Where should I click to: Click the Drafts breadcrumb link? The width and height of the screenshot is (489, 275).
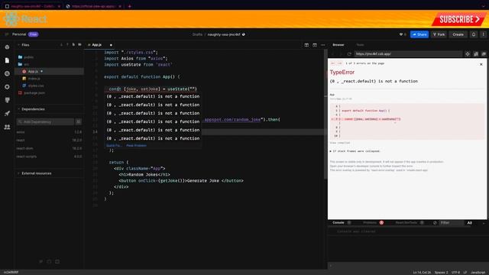click(x=197, y=34)
